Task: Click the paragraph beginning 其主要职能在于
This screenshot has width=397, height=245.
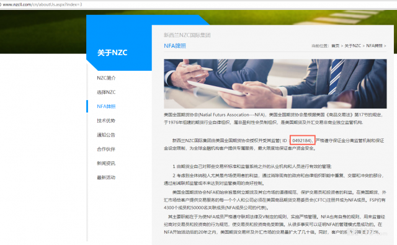Action: coord(274,225)
